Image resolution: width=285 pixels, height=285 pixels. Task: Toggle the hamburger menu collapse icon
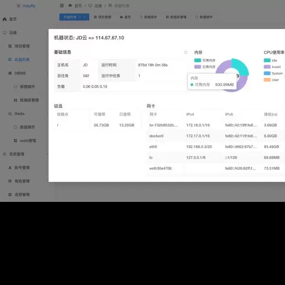(x=62, y=6)
